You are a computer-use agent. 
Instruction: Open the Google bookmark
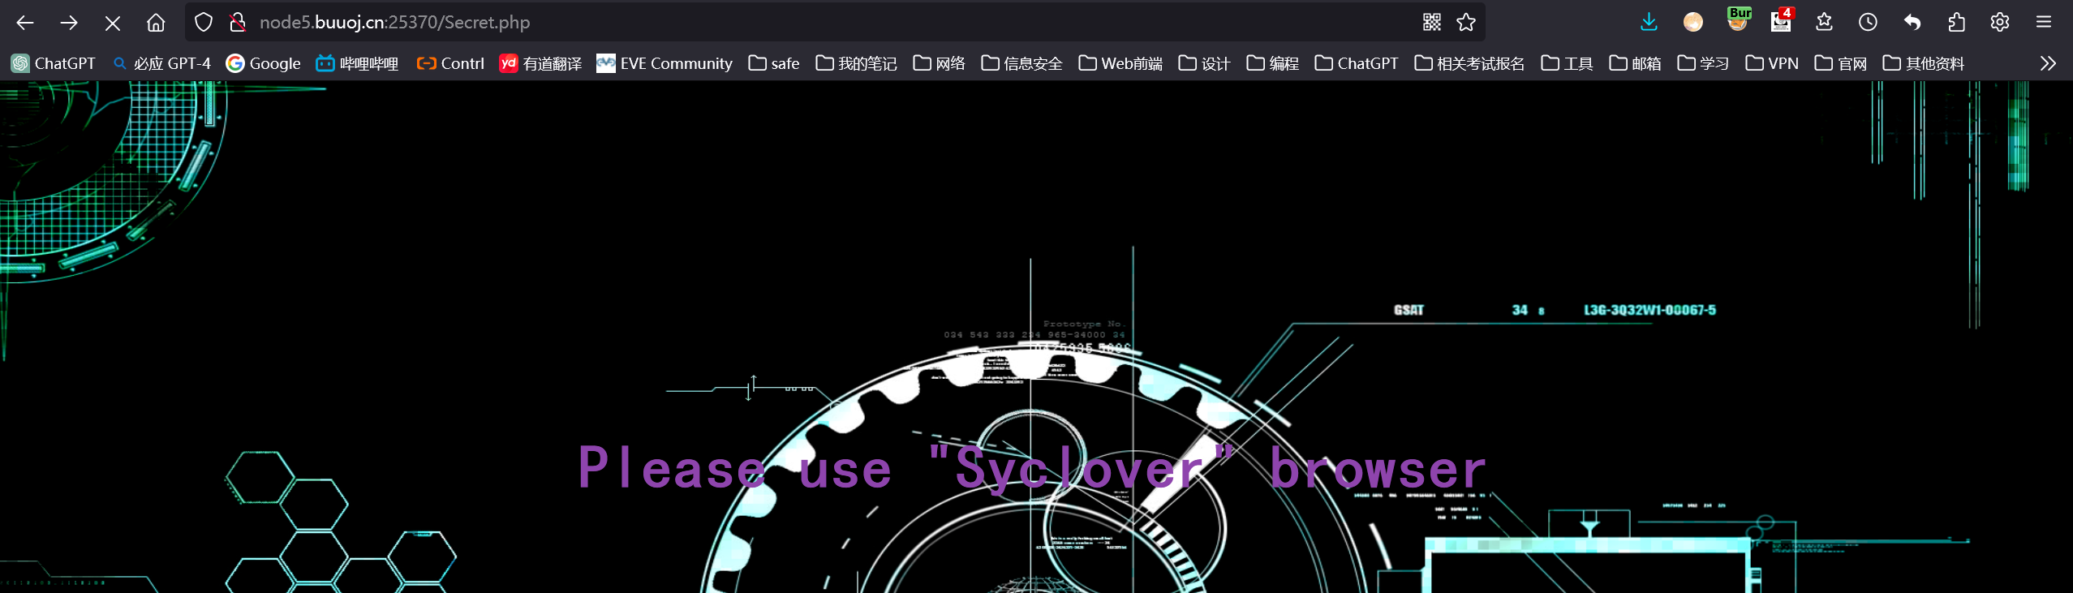263,63
